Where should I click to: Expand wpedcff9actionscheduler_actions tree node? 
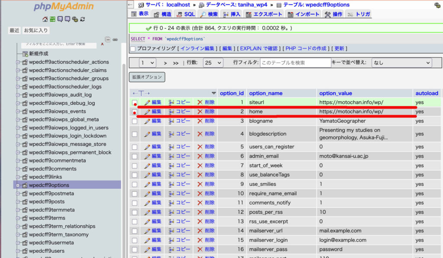pos(18,62)
